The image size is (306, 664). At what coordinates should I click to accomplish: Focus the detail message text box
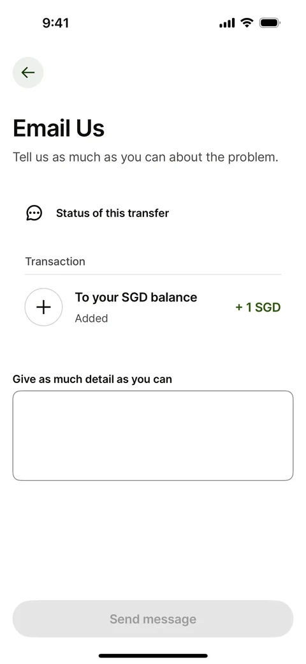(x=153, y=435)
